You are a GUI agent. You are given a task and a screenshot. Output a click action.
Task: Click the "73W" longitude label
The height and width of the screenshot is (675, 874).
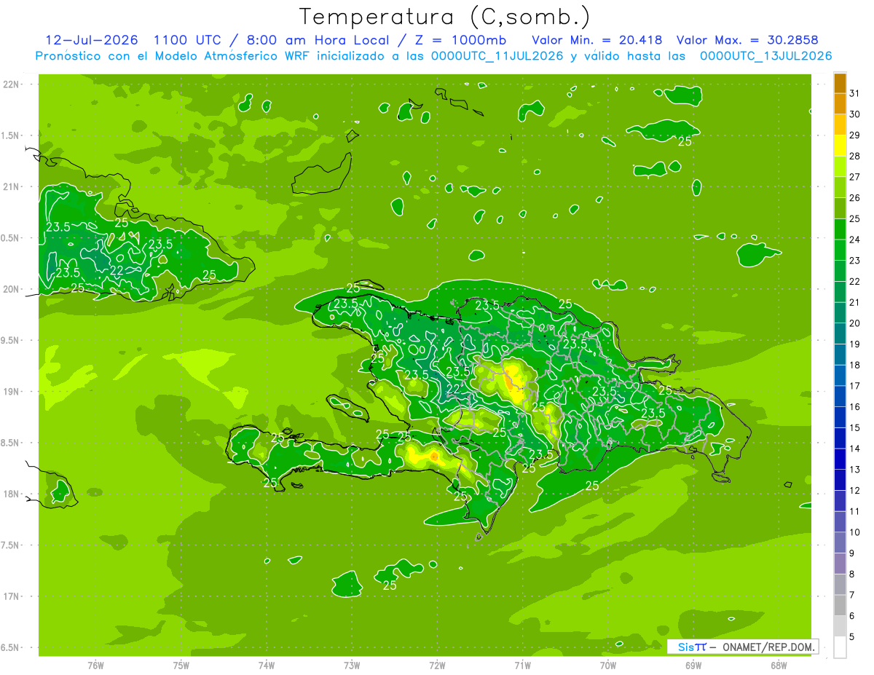352,665
